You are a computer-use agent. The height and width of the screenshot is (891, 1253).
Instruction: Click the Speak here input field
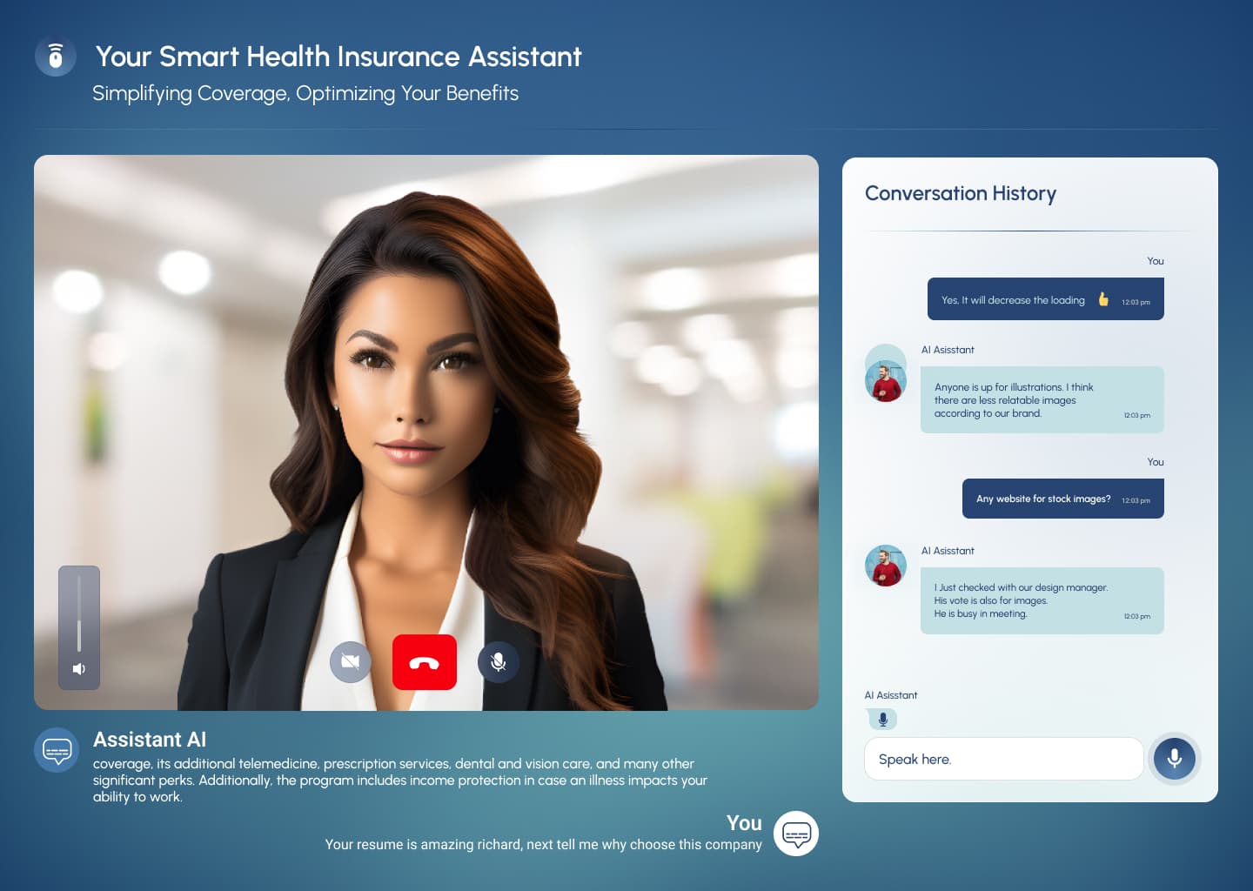click(x=1003, y=759)
